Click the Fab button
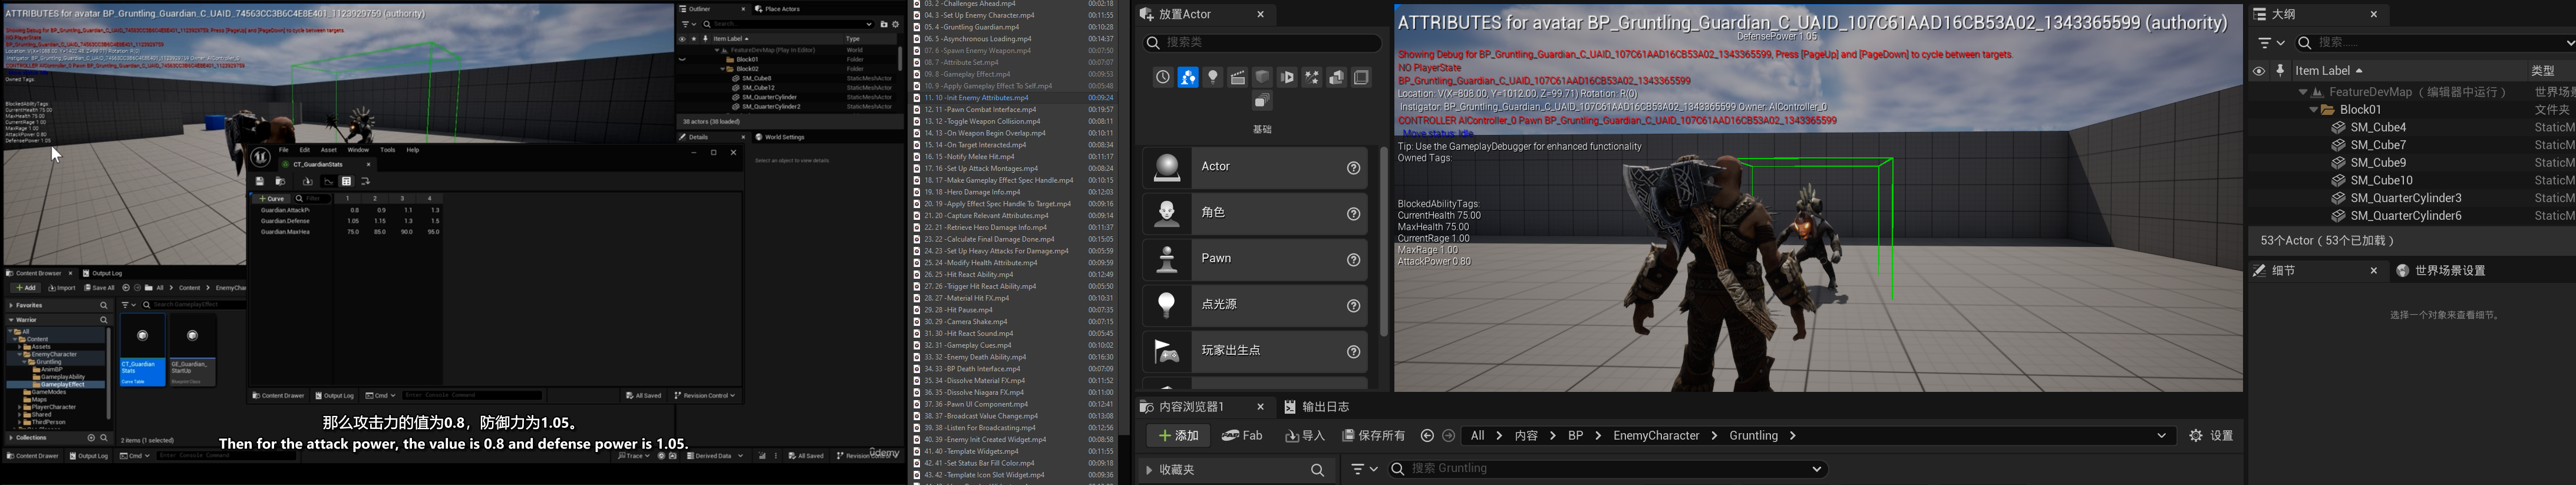Viewport: 2576px width, 485px height. pyautogui.click(x=1242, y=436)
